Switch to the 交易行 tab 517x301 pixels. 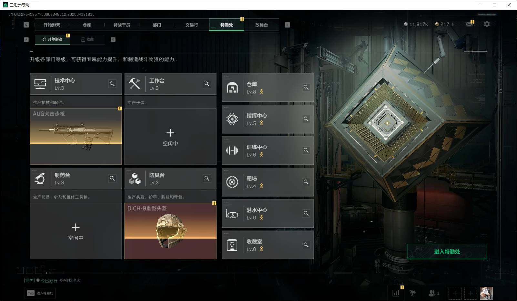[x=192, y=25]
